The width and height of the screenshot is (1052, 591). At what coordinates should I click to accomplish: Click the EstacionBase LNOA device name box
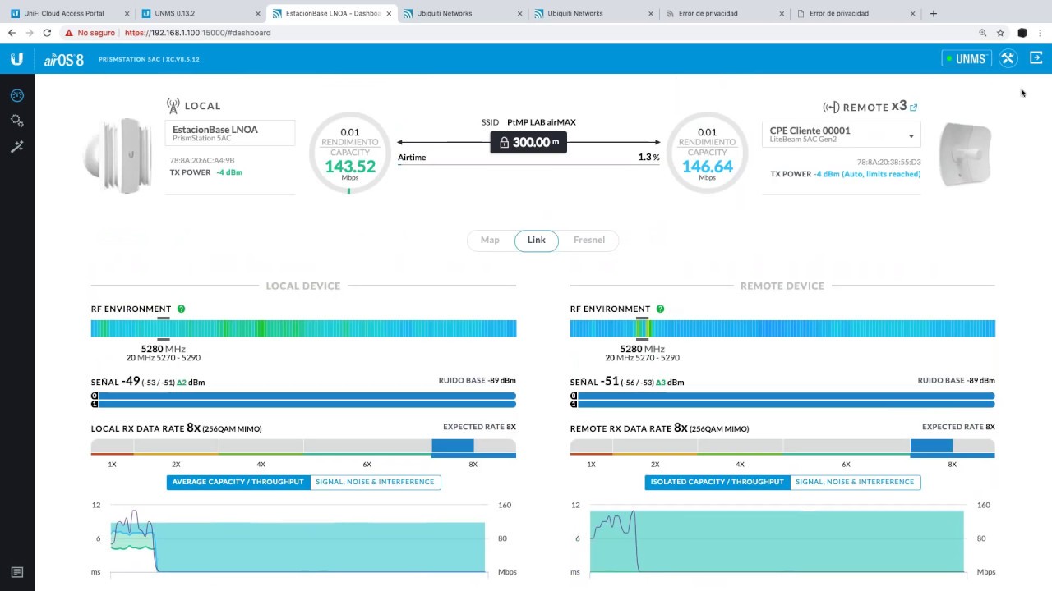tap(230, 133)
